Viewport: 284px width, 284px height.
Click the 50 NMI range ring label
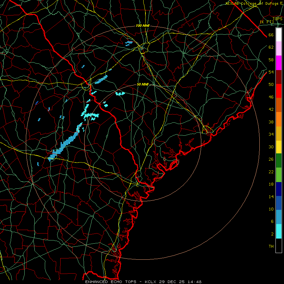[x=143, y=84]
